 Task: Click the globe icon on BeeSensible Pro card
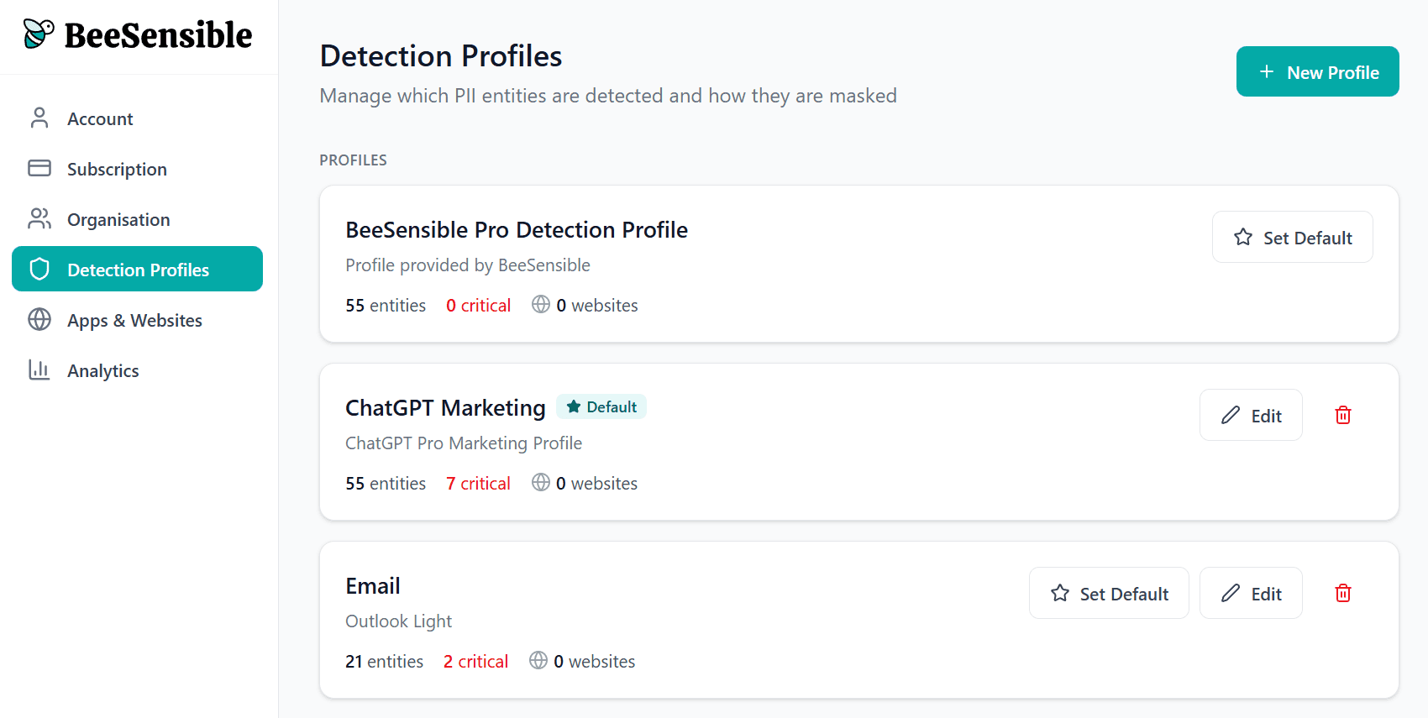(x=541, y=305)
